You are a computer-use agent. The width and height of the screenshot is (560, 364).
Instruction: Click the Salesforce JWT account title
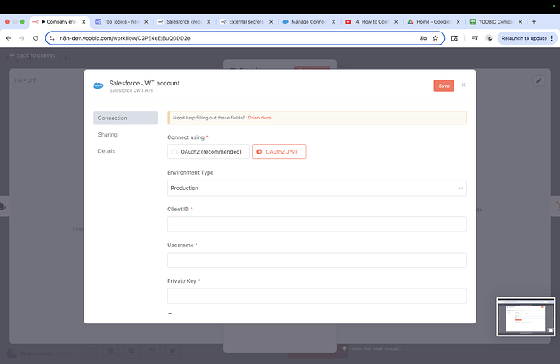coord(144,83)
